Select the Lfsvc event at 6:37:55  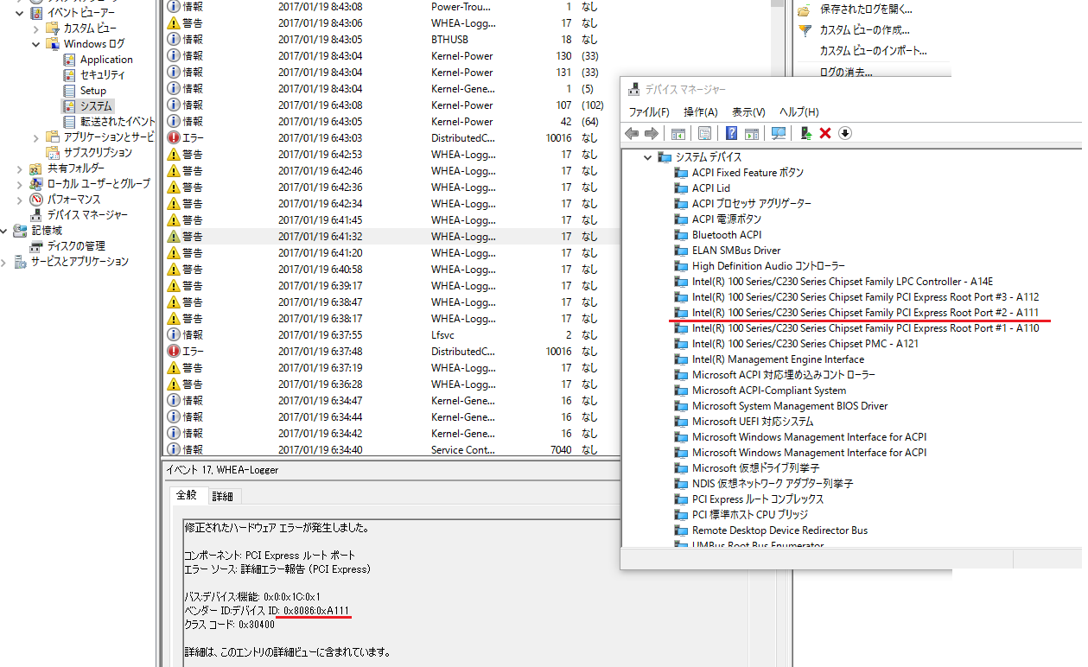(x=391, y=335)
